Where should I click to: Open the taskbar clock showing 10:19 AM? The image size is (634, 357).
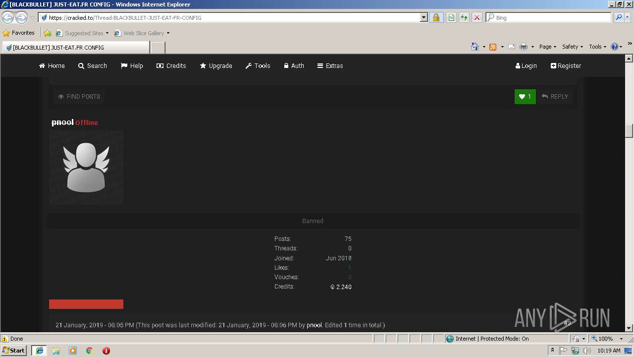pos(609,351)
